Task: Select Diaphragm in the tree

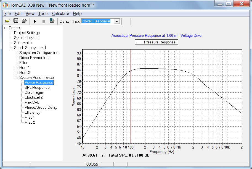Action: (x=34, y=93)
